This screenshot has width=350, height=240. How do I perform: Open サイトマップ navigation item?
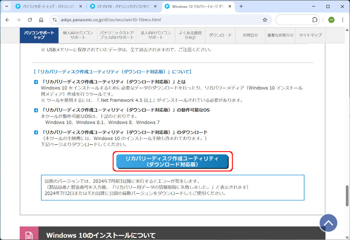[310, 35]
